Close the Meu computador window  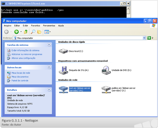point(155,21)
